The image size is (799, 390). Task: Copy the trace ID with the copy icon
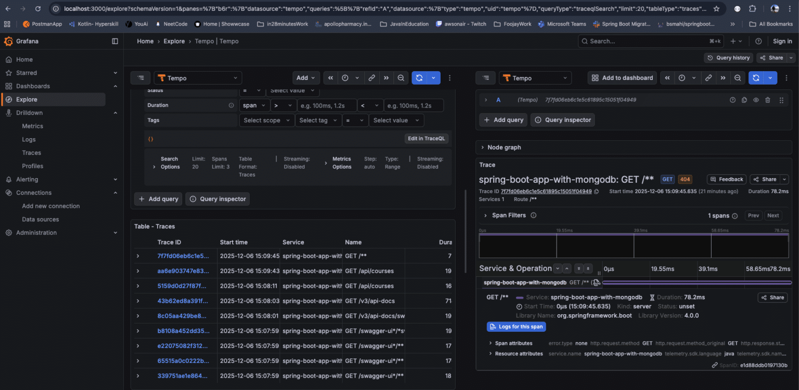pyautogui.click(x=596, y=192)
